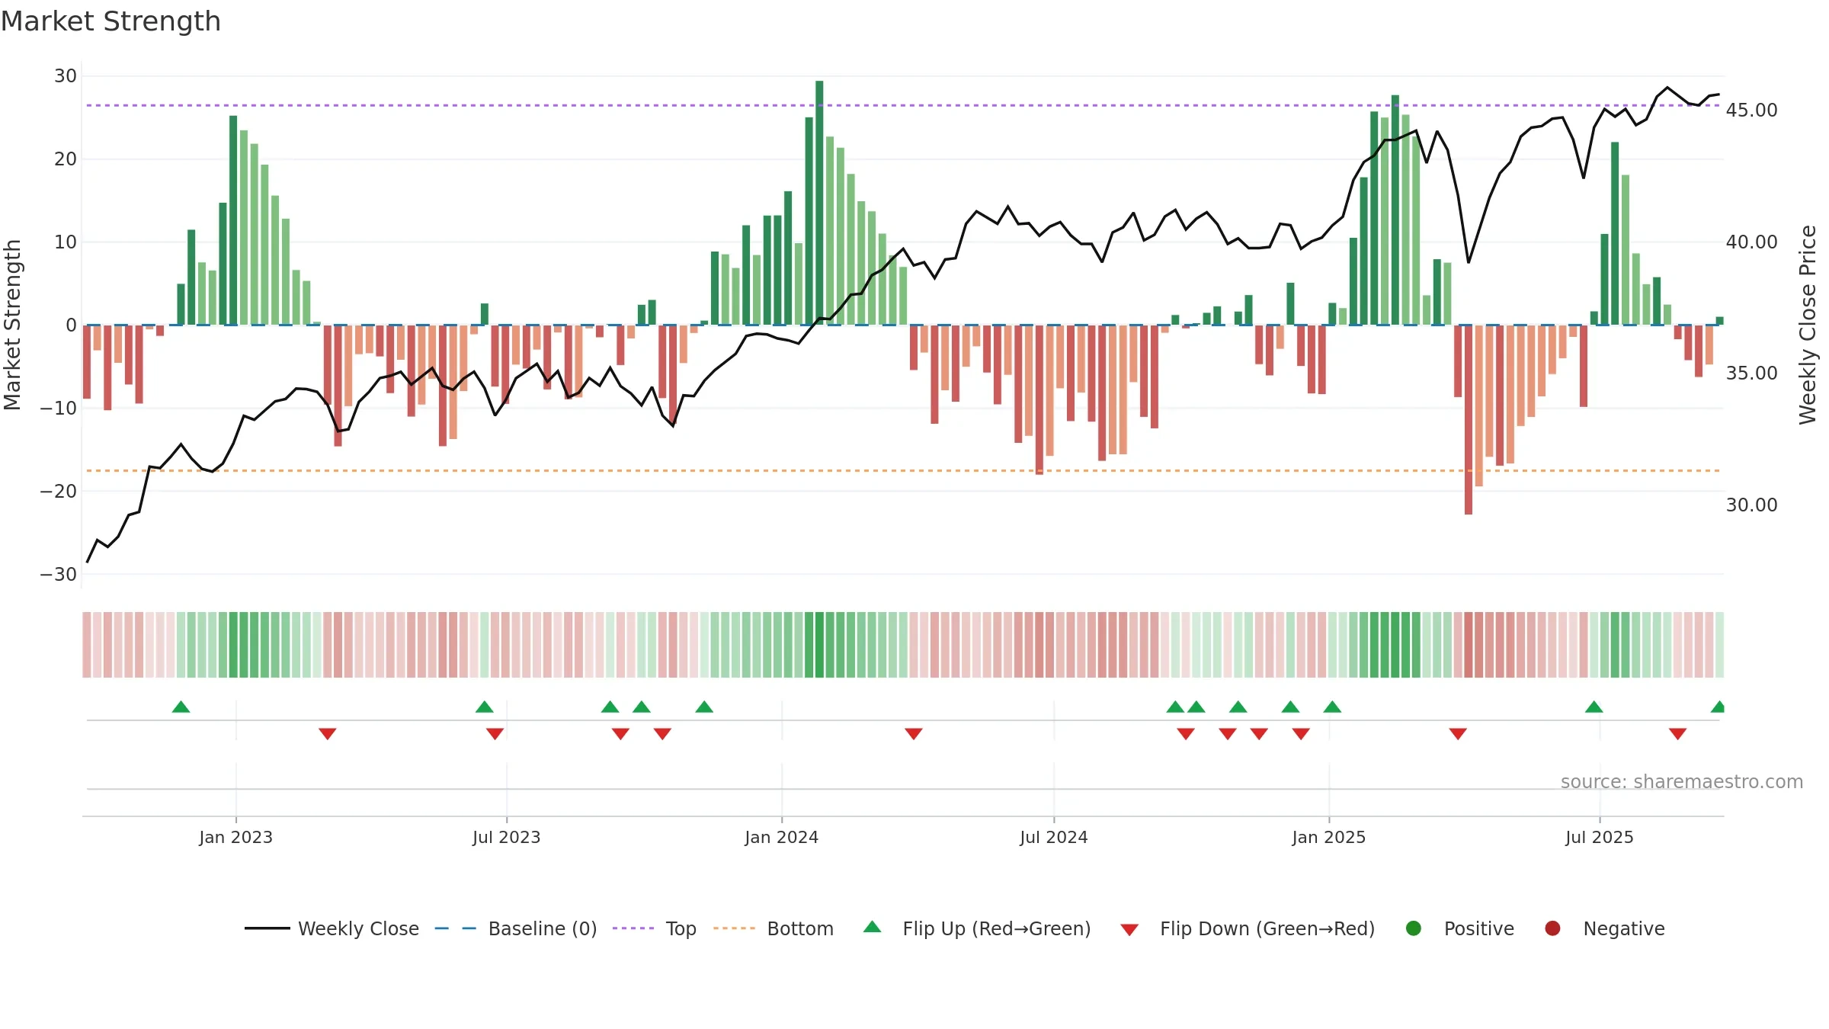Toggle the Top legend label

[x=681, y=928]
